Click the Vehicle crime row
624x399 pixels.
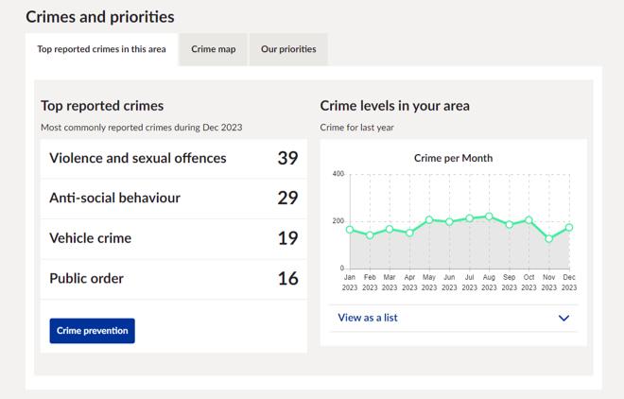(173, 238)
